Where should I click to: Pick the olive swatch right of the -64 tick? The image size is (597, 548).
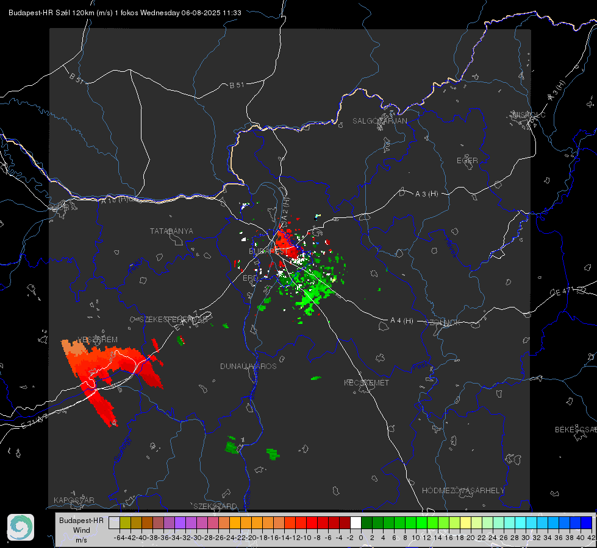coord(125,522)
